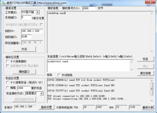Click the RXD checksum field 1139
This screenshot has height=113, width=157.
tap(135, 107)
